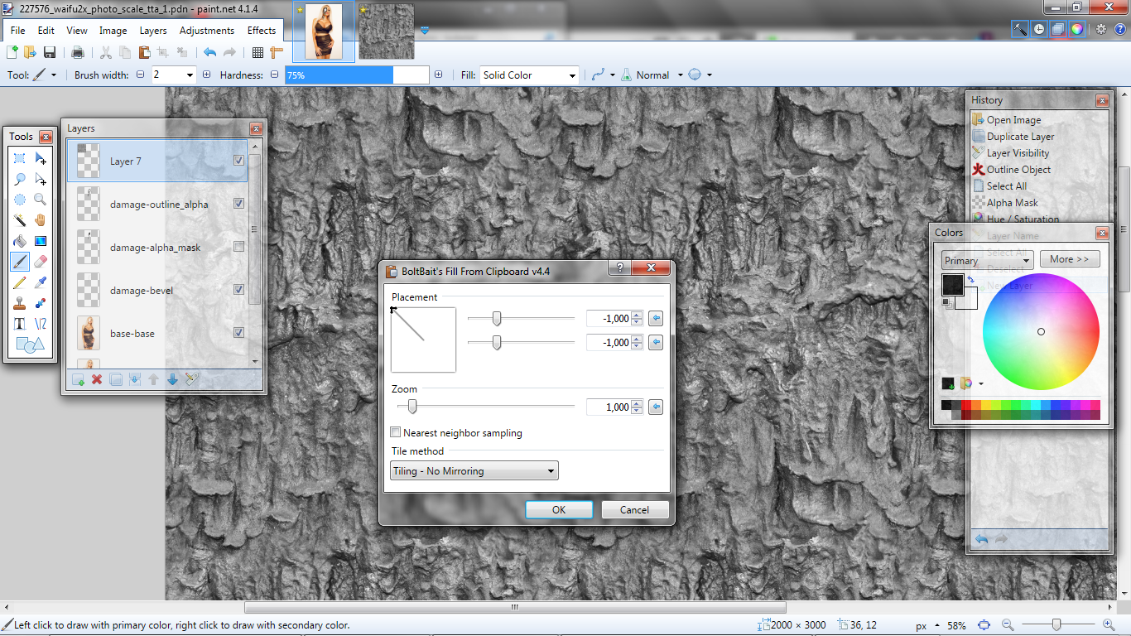Image resolution: width=1131 pixels, height=636 pixels.
Task: Click the Undo arrow in toolbar
Action: point(209,52)
